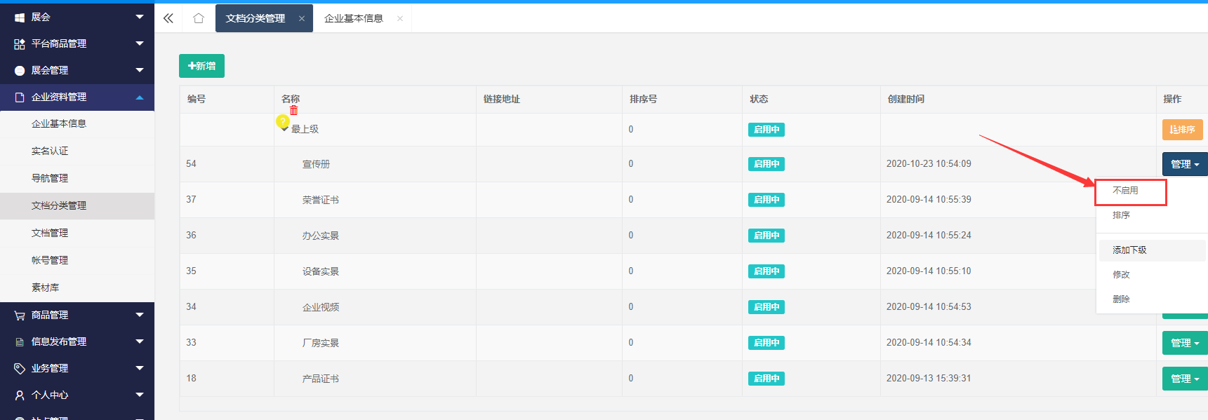Select 不启用 in the dropdown menu
Screen dimensions: 1208x420
coord(1125,191)
